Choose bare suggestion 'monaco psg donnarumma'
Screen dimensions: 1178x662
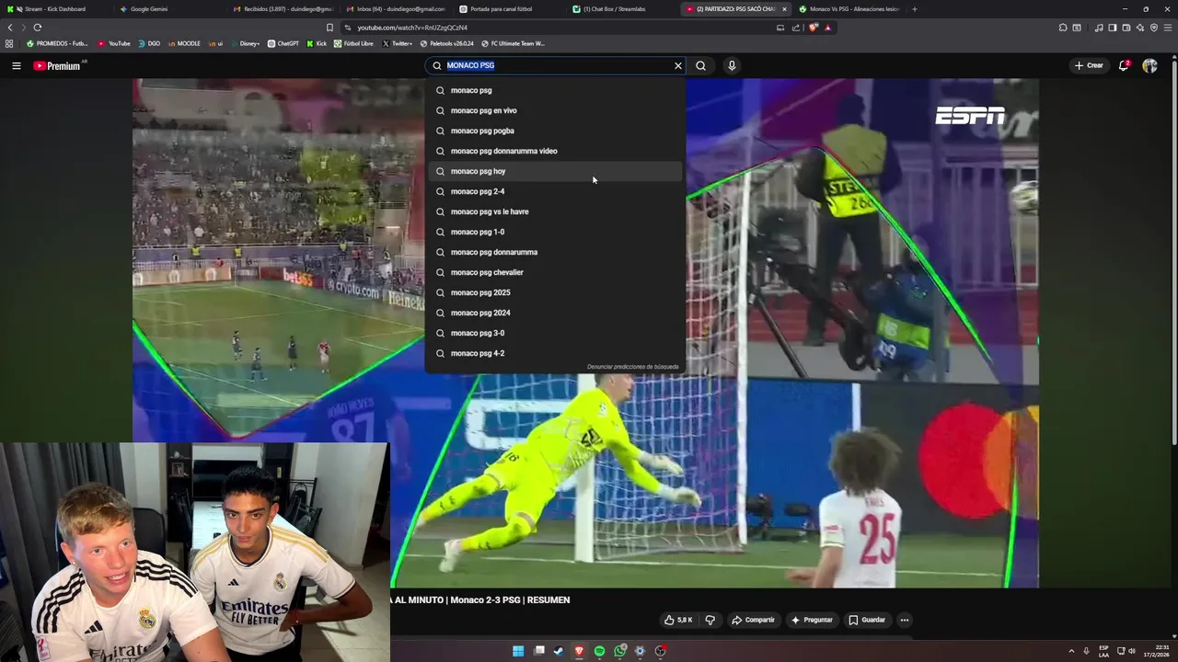555,252
